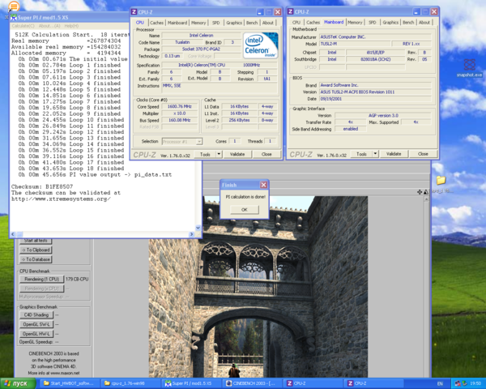Open the SPD tab in left CPU-Z window
The height and width of the screenshot is (389, 486).
(216, 23)
